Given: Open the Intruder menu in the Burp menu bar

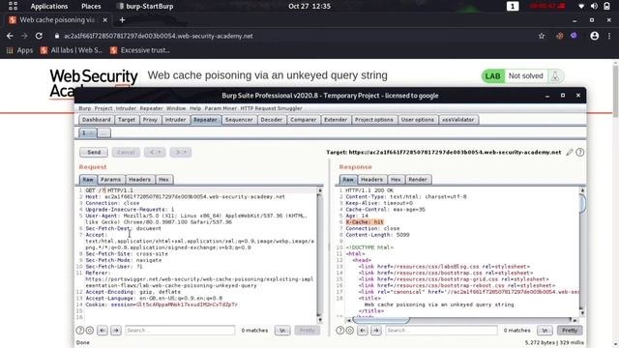Looking at the screenshot, I should [x=126, y=108].
